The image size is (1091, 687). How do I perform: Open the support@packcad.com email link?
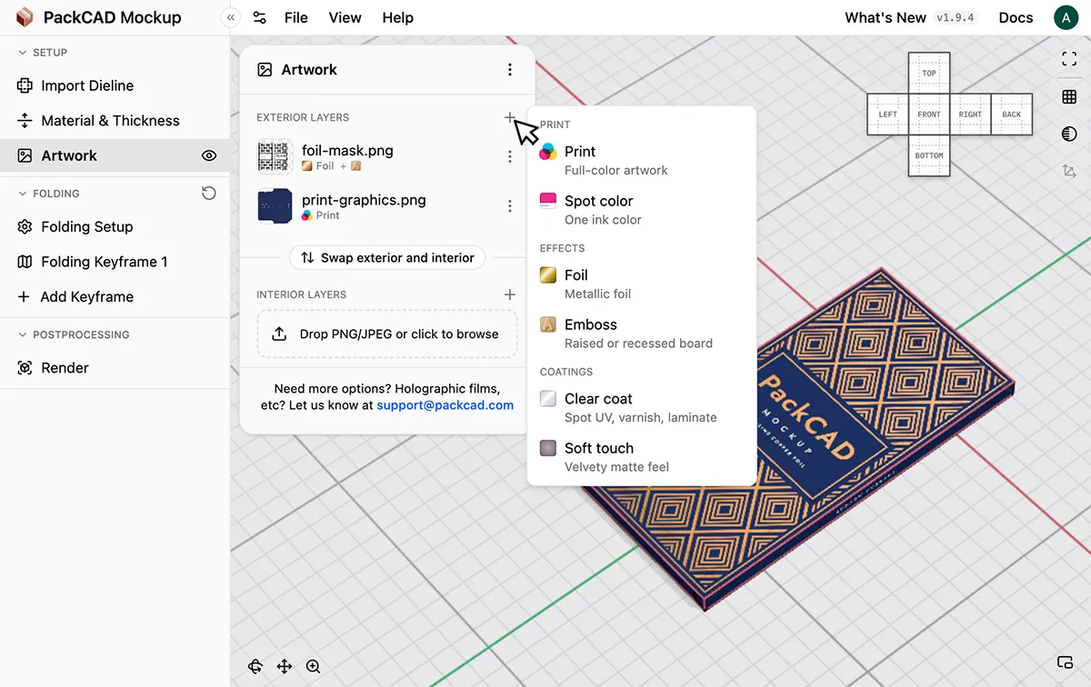[x=445, y=405]
